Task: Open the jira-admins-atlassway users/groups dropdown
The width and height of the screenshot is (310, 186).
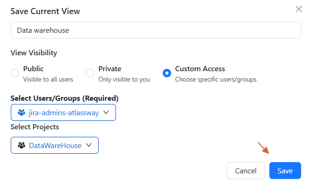Action: tap(63, 112)
